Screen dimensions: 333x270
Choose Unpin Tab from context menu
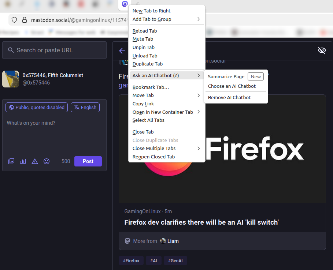(144, 48)
